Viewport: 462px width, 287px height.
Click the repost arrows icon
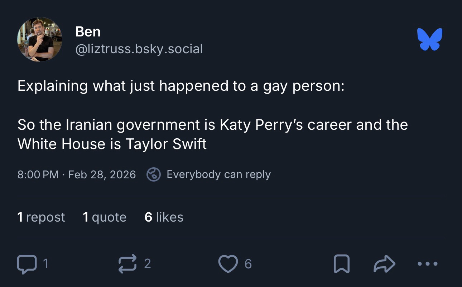pos(127,264)
